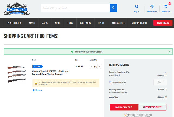
Task: Open the Ammo menu
Action: pyautogui.click(x=32, y=23)
